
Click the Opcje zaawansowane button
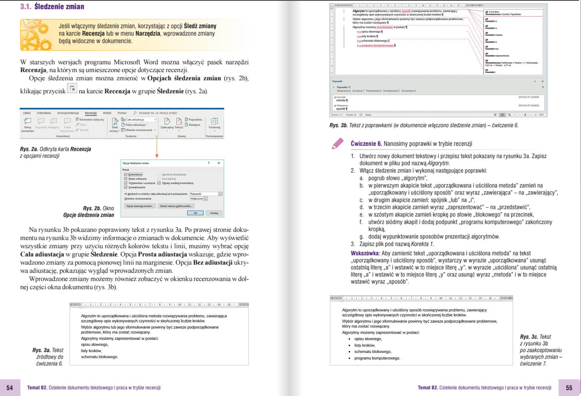140,206
